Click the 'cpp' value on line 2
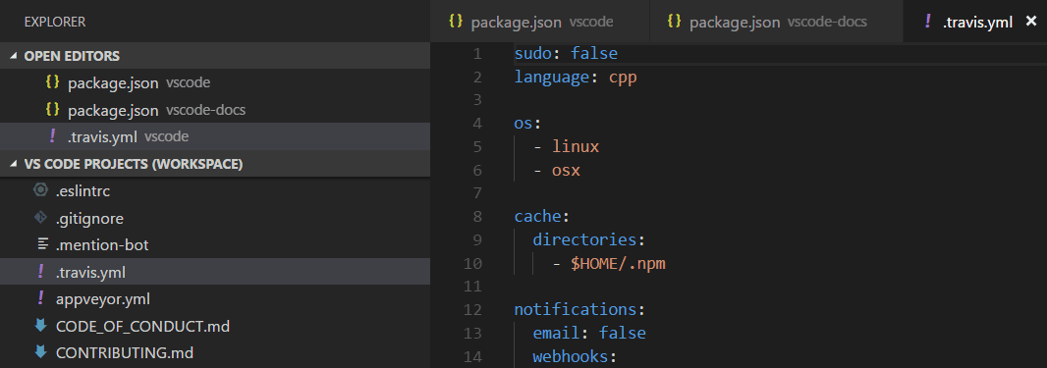Viewport: 1047px width, 368px height. coord(623,78)
